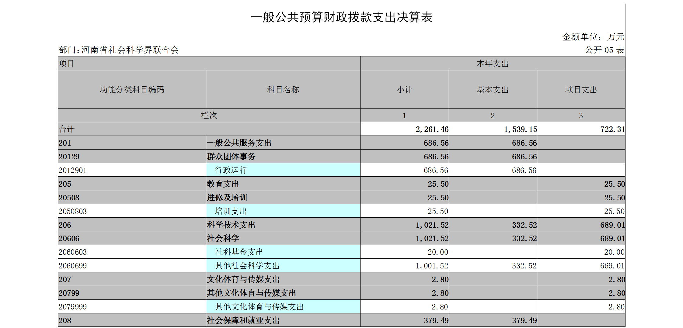Select the 本年支出 header cell

(x=493, y=63)
